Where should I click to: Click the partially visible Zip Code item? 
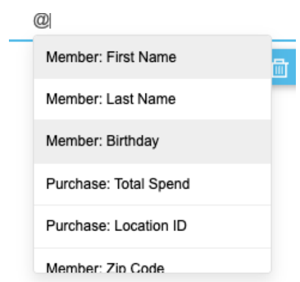click(x=152, y=261)
